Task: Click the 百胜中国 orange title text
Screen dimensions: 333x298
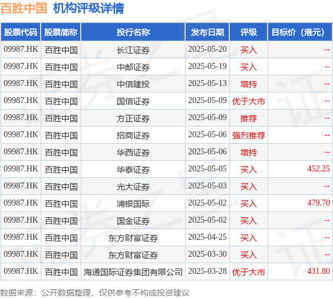Action: pyautogui.click(x=24, y=8)
